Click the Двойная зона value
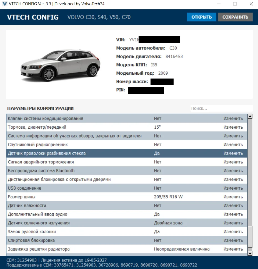The width and height of the screenshot is (258, 269). point(168,223)
